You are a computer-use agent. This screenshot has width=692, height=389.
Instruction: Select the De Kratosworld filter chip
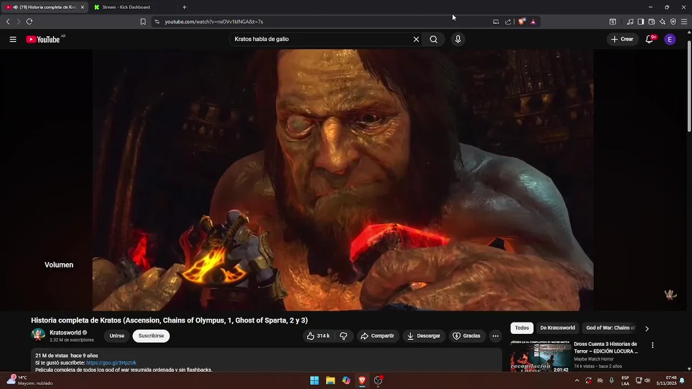click(x=557, y=328)
